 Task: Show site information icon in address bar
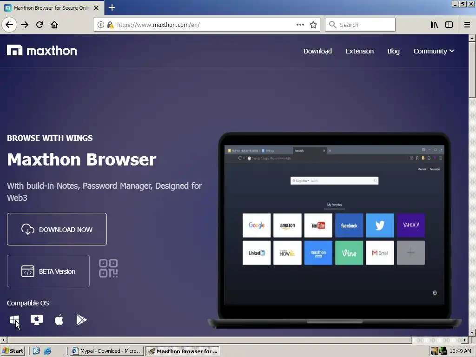pyautogui.click(x=101, y=25)
